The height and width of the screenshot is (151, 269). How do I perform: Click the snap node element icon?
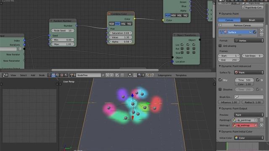[141, 75]
